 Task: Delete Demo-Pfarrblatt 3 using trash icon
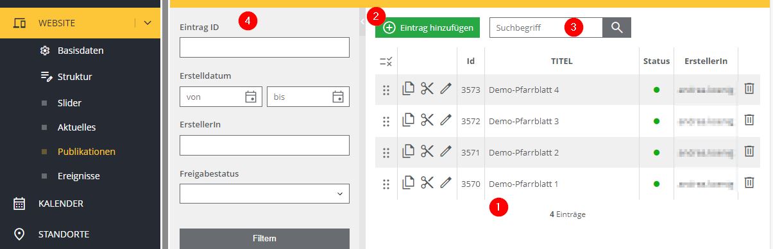[x=749, y=120]
